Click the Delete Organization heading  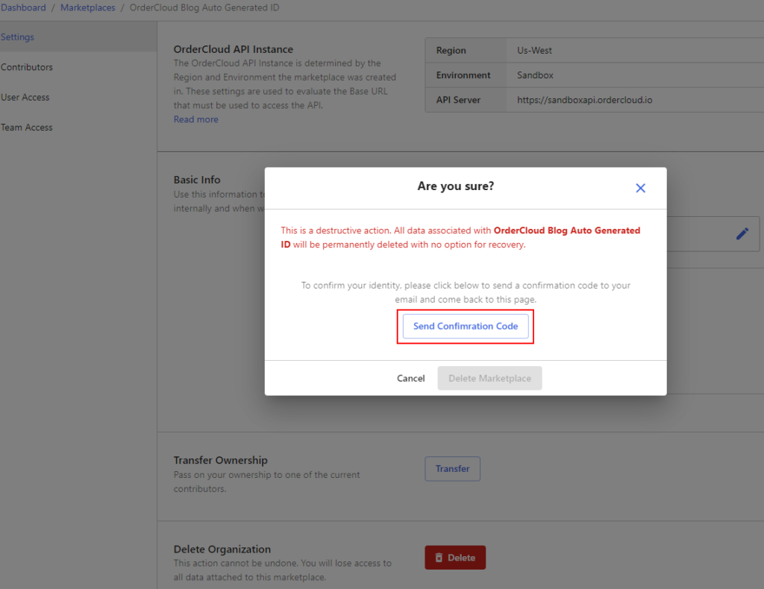pyautogui.click(x=222, y=549)
